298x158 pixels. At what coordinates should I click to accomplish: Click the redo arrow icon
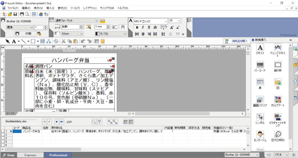[x=89, y=41]
